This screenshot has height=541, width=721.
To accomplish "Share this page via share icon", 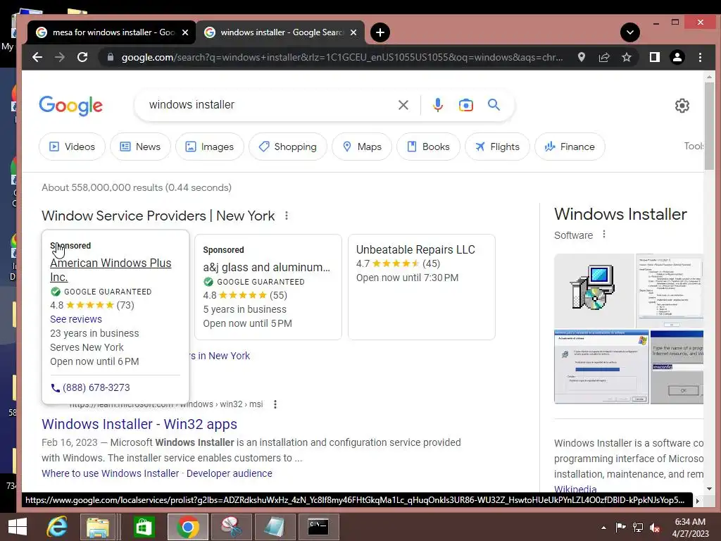I will click(603, 57).
